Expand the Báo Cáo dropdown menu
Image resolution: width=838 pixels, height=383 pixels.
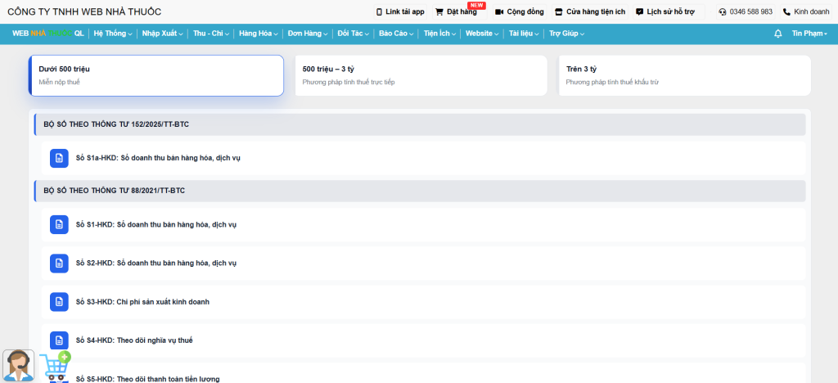point(399,34)
